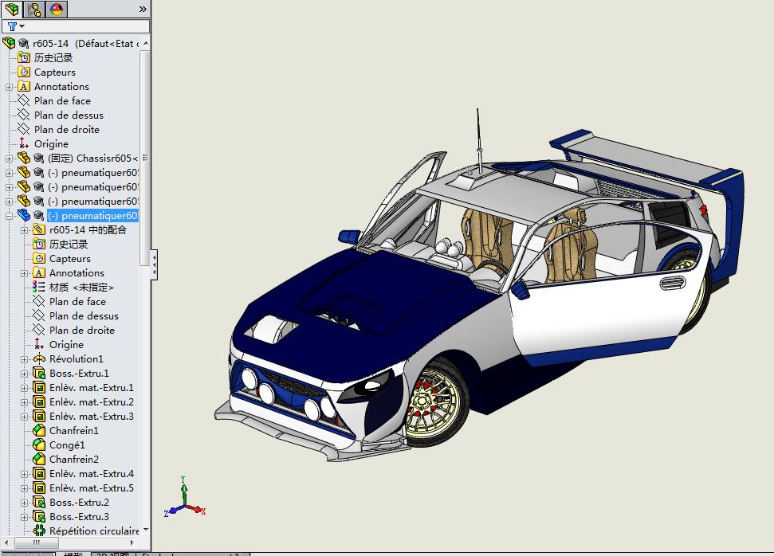Image resolution: width=774 pixels, height=556 pixels.
Task: Click the double-chevron to show more panel tabs
Action: coord(143,10)
